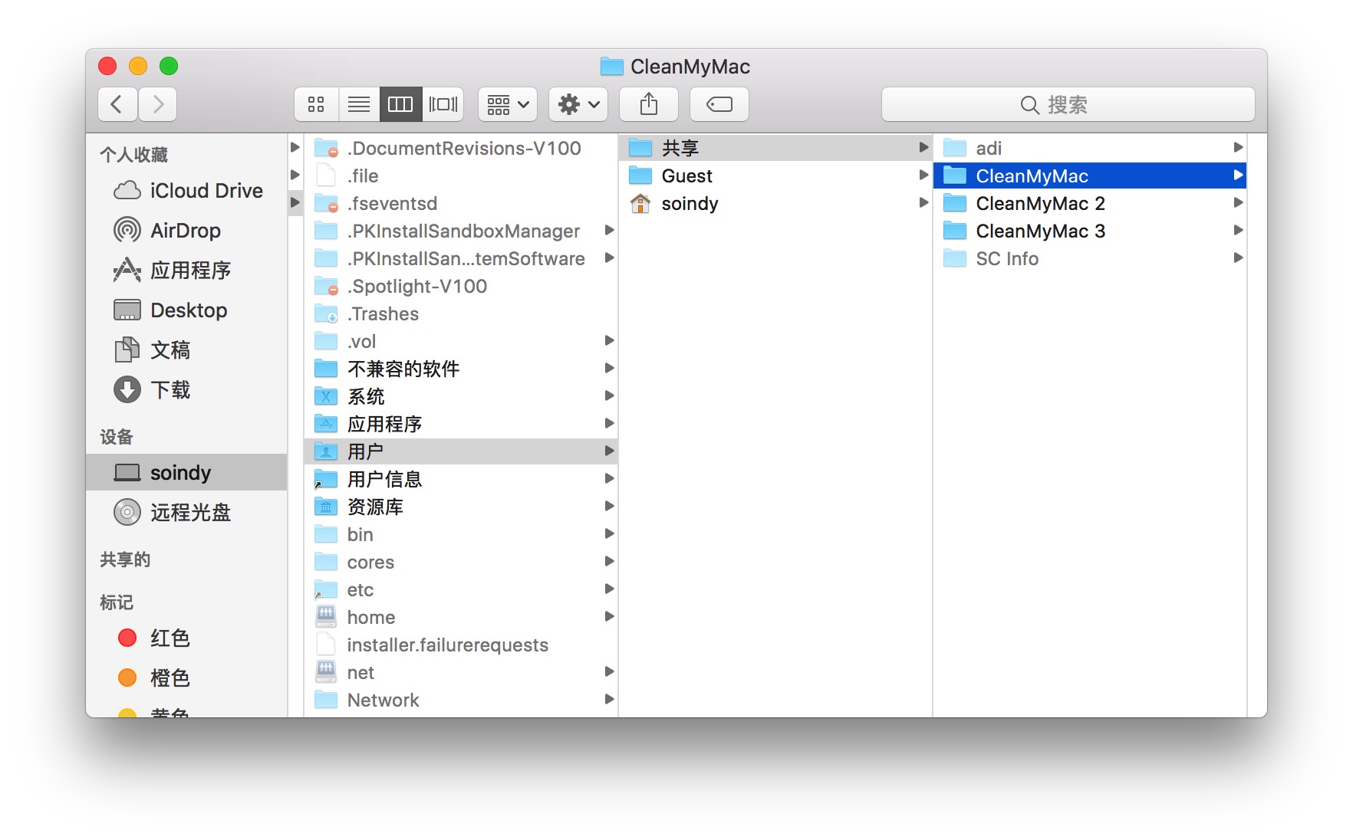This screenshot has width=1353, height=840.
Task: Select the soindy home folder
Action: (775, 203)
